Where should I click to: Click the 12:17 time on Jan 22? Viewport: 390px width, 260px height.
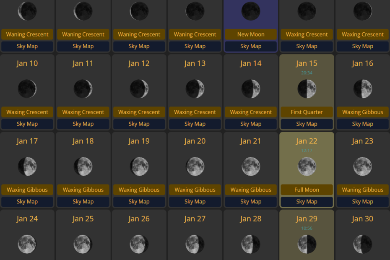(x=307, y=151)
